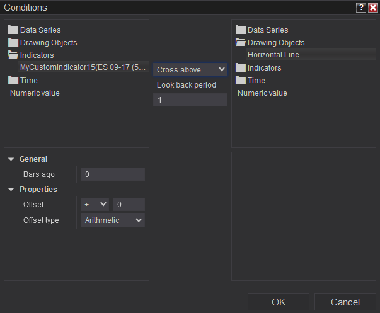Open the Offset sign plus dropdown
380x313 pixels.
click(95, 204)
